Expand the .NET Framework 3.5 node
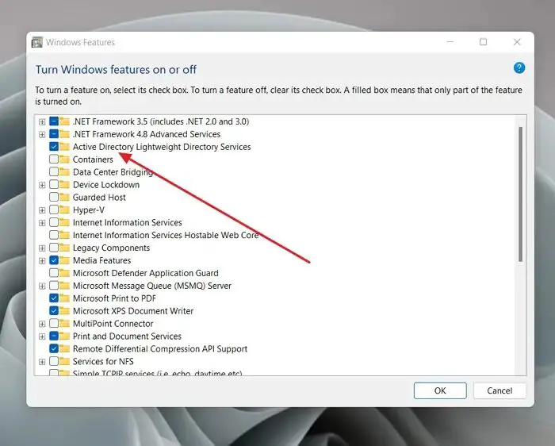This screenshot has width=555, height=446. point(42,122)
